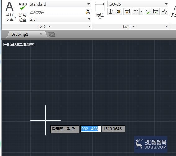Viewport: 176px width, 156px height.
Task: Click the quick dimension icon
Action: tap(127, 12)
